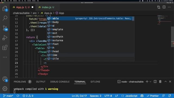Choose the time suggestion
The height and width of the screenshot is (98, 174).
[x=90, y=55]
